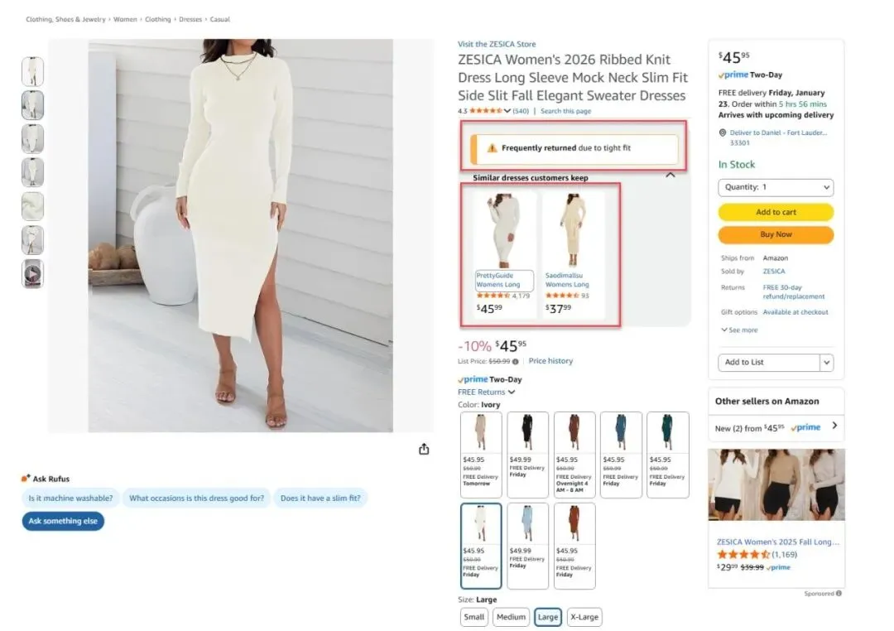Open the Price history link

tap(550, 361)
